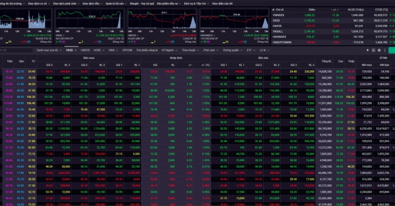Click GTGD (Tỷ) column header
The image size is (395, 206).
pos(381,10)
